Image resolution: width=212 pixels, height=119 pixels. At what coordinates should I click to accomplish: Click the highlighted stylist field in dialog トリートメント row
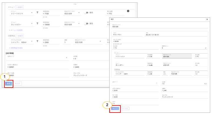click(177, 56)
